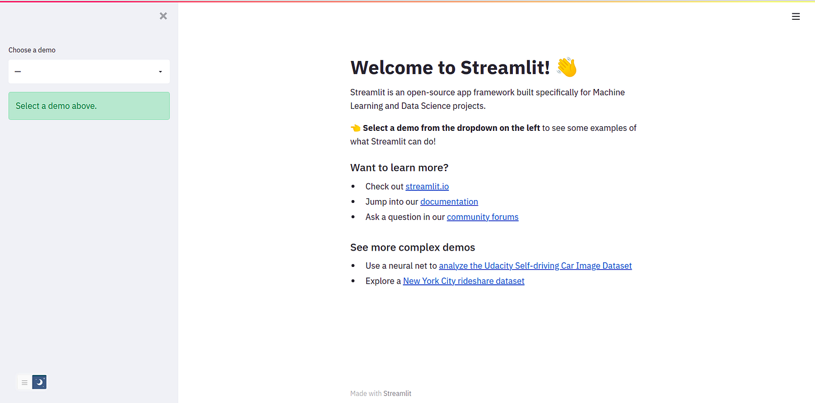Click the waving hand emoji in heading
This screenshot has height=403, width=815.
click(x=567, y=67)
